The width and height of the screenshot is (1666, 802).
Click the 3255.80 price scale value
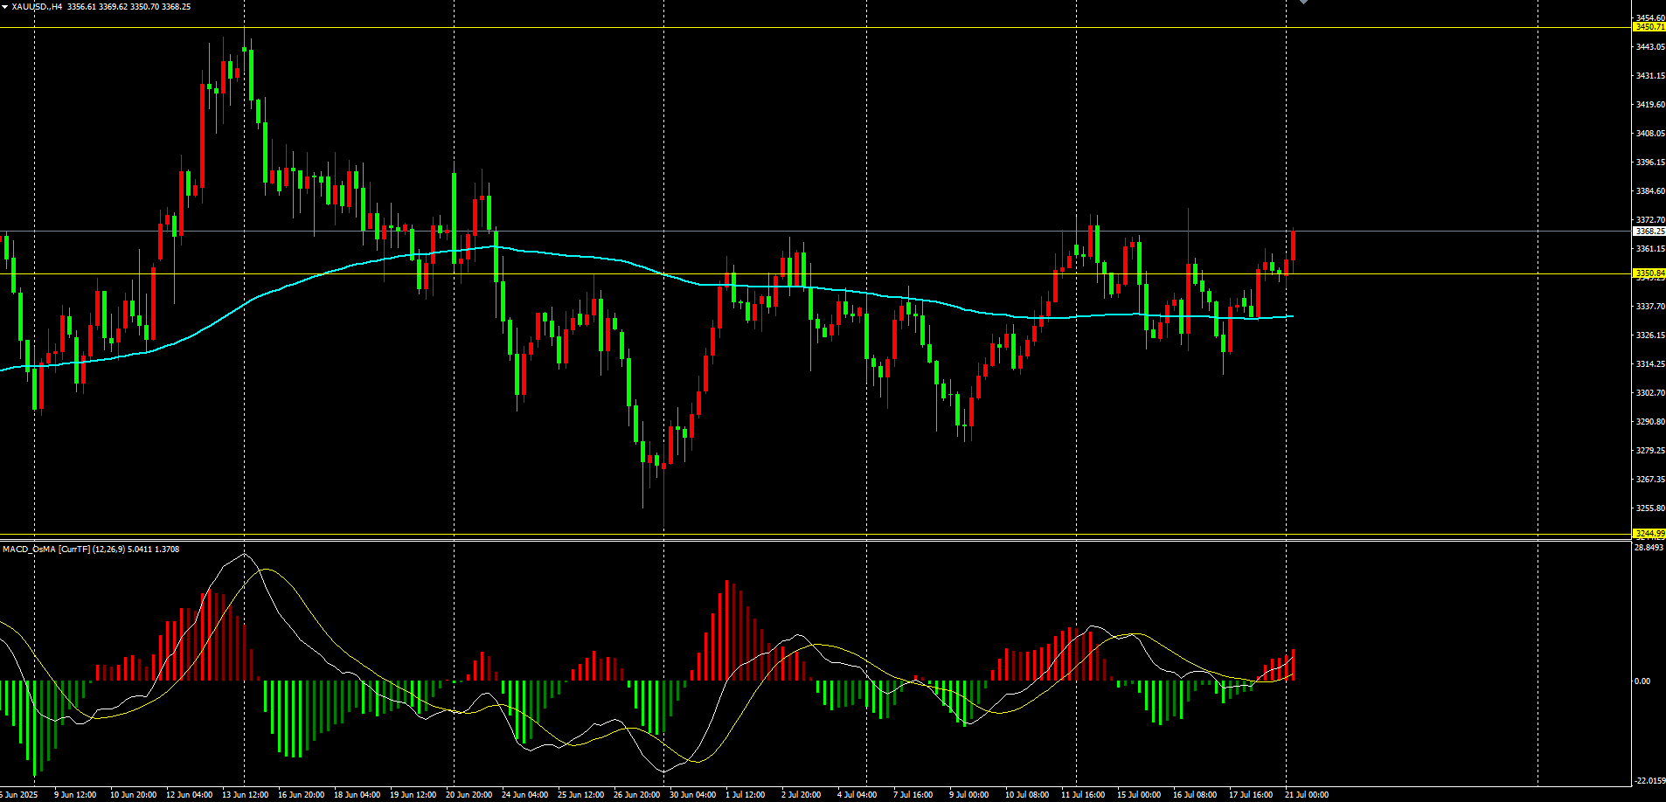click(1650, 508)
